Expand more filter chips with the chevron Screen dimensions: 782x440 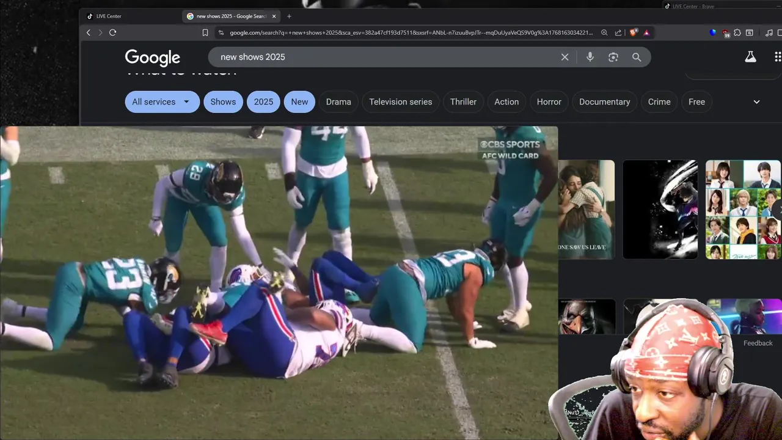(756, 102)
